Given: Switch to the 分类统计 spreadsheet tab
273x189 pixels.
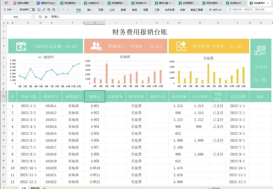Looking at the screenshot, I should pyautogui.click(x=94, y=3).
